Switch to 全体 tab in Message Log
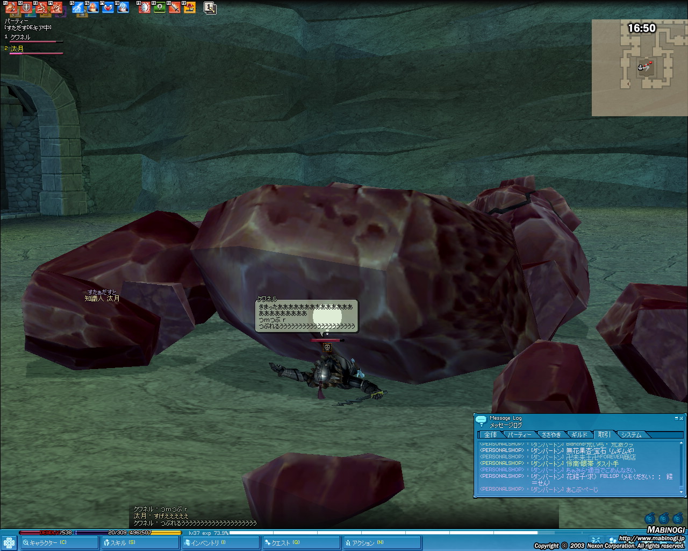The image size is (688, 551). tap(491, 435)
